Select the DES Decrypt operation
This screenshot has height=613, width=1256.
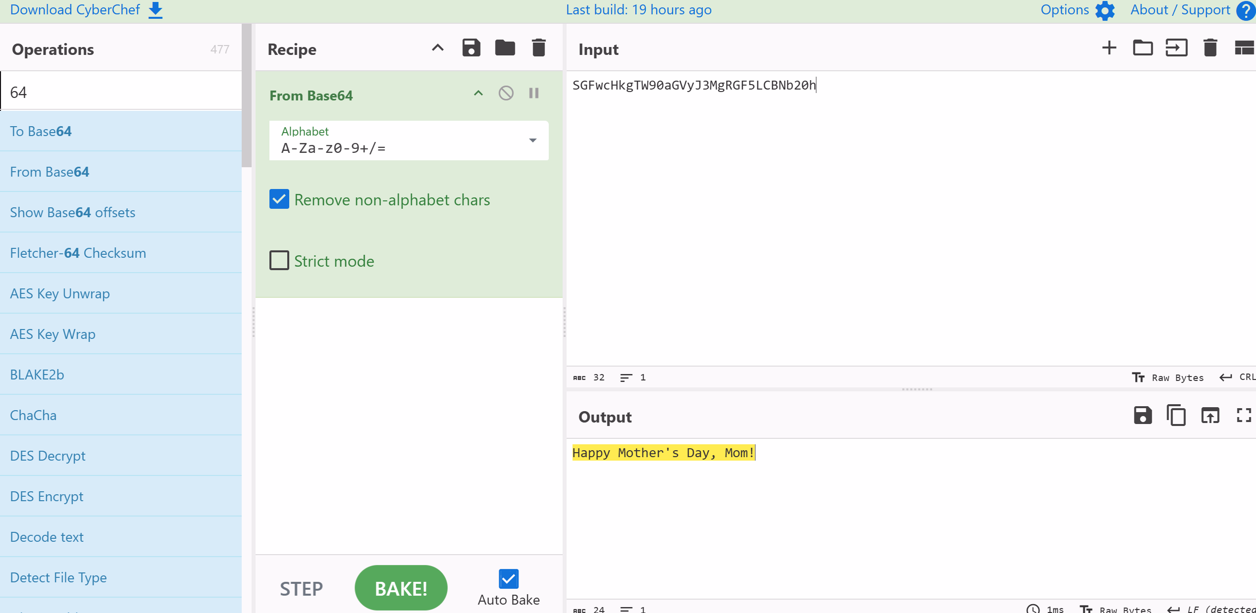pyautogui.click(x=121, y=456)
